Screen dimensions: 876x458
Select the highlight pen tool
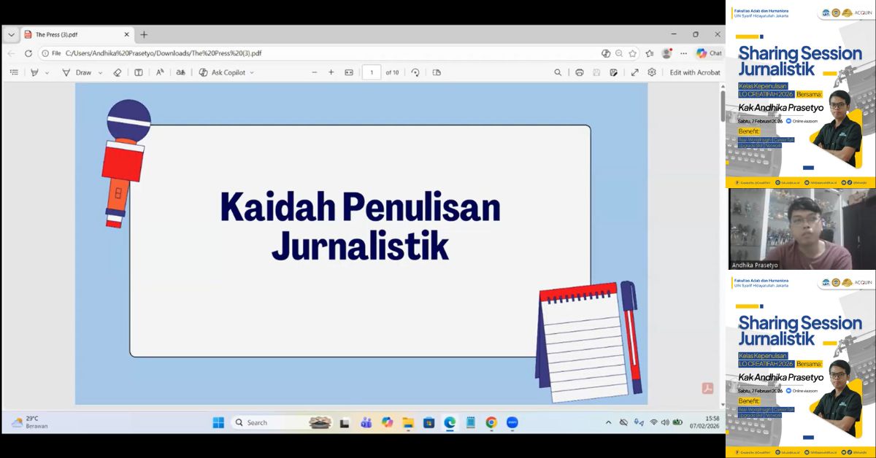(34, 72)
